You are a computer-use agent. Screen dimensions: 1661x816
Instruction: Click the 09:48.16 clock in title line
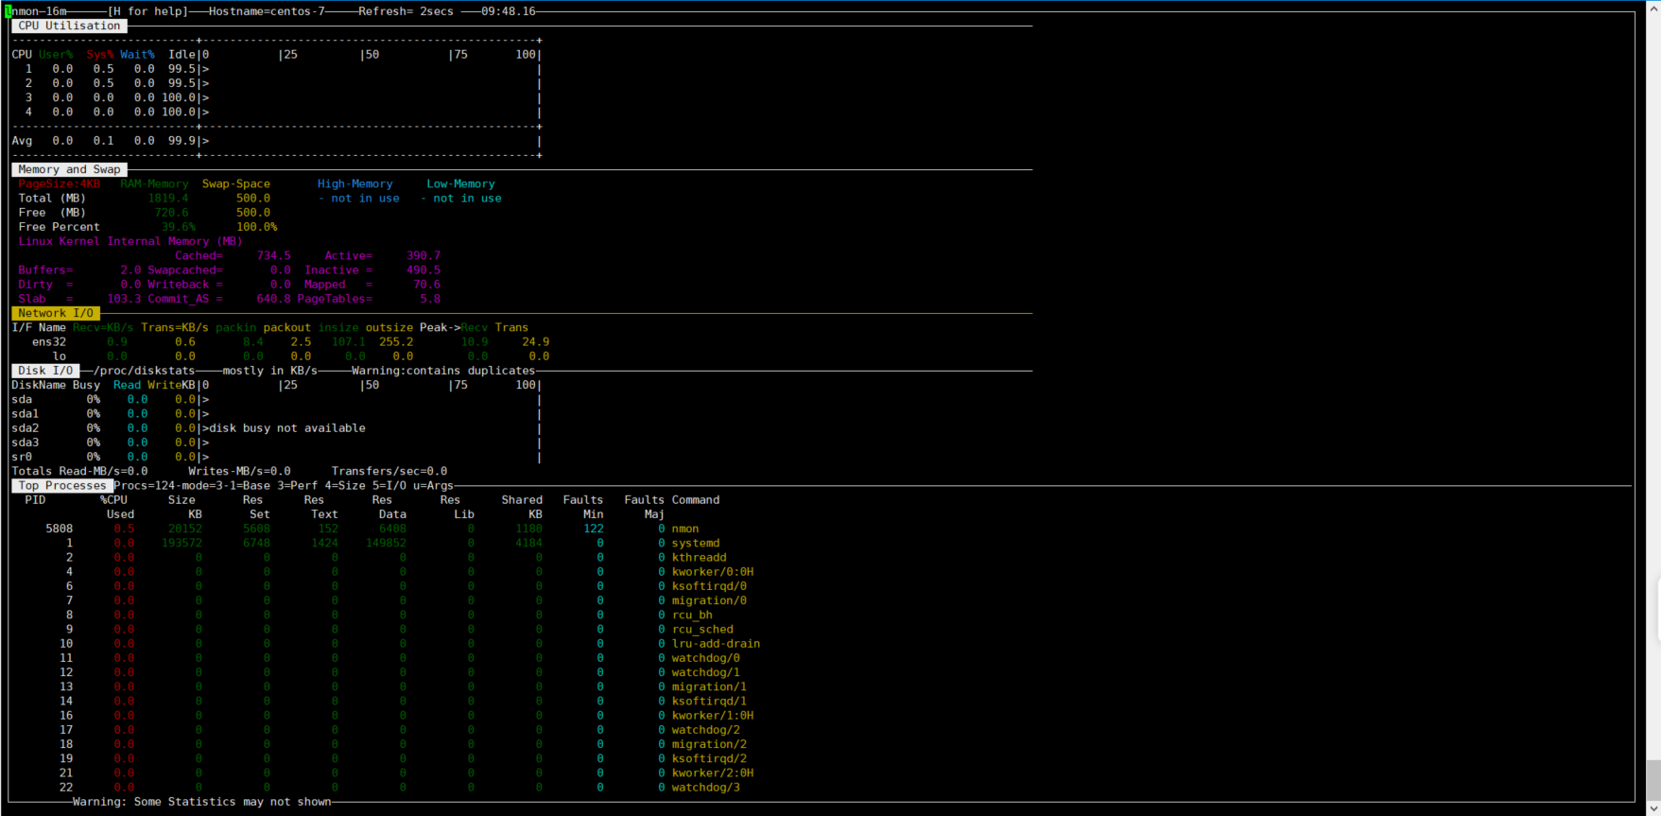pos(509,11)
